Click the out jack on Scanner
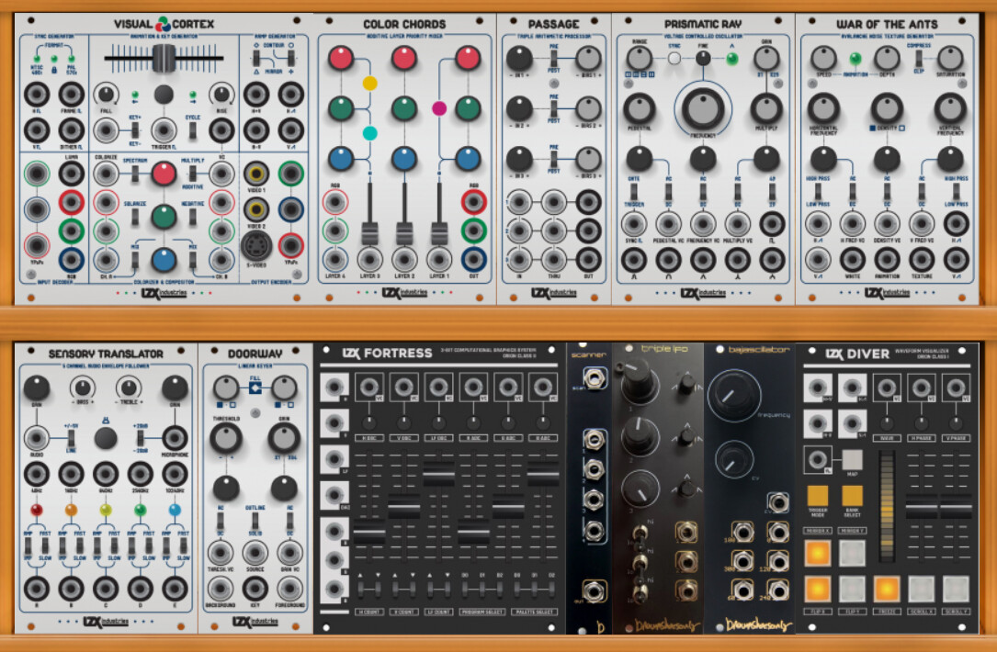This screenshot has height=652, width=997. 594,592
